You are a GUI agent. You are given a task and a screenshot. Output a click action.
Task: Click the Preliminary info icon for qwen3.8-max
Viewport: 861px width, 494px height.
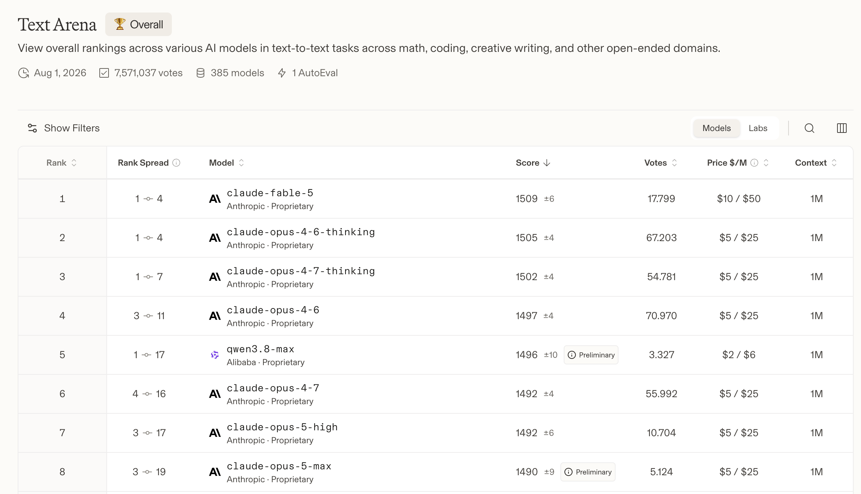click(572, 355)
